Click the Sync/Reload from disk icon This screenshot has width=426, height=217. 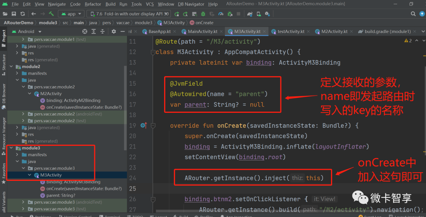click(23, 14)
